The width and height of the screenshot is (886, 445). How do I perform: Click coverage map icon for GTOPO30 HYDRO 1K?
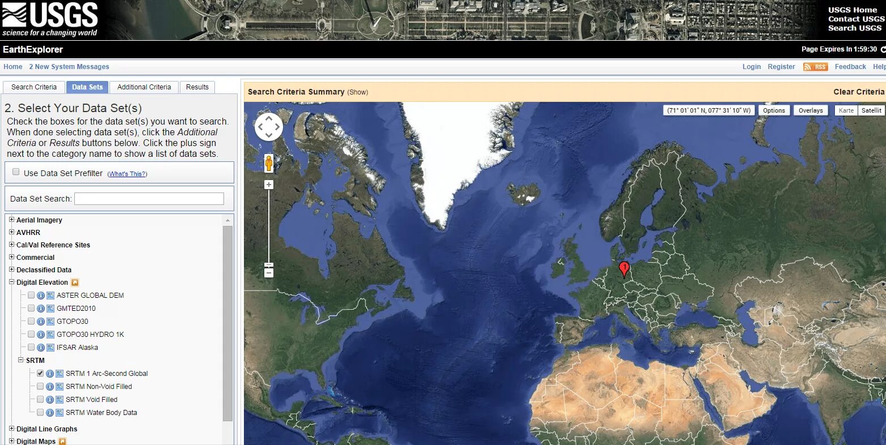(50, 335)
